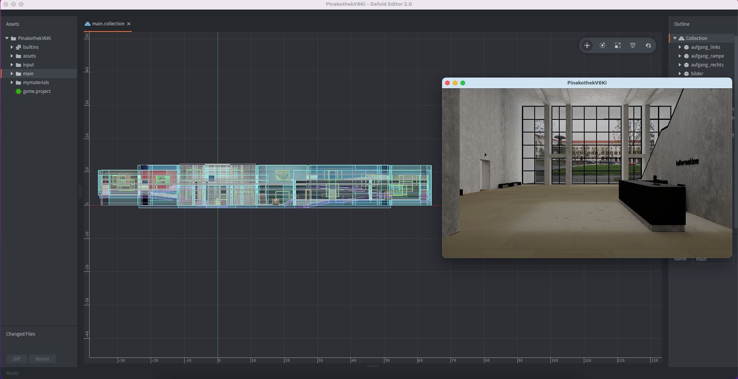
Task: Switch to the main.collection tab
Action: coord(108,23)
